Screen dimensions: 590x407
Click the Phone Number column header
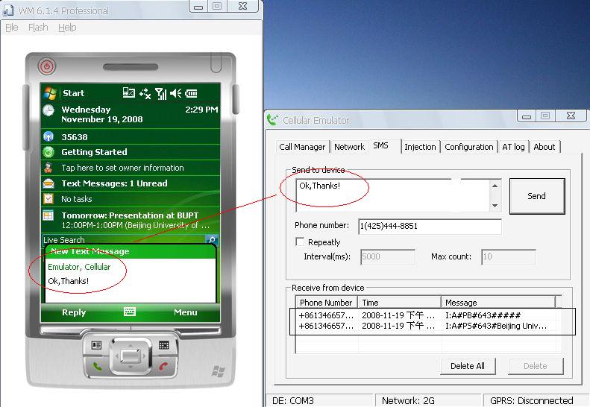point(327,303)
